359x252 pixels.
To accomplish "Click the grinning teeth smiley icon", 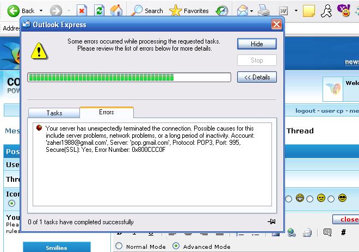I will [x=300, y=198].
